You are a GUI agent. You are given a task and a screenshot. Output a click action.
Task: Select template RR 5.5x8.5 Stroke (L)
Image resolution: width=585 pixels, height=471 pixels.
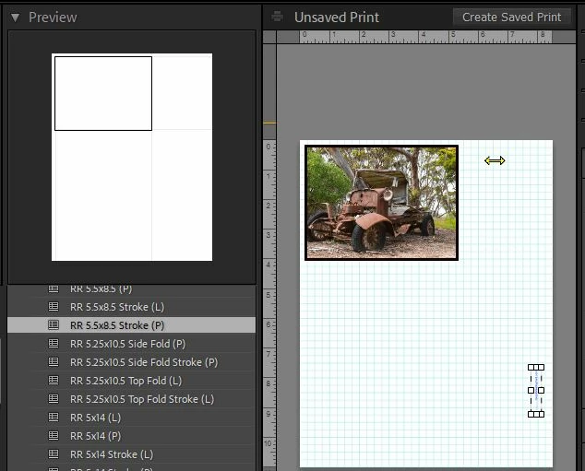click(131, 307)
